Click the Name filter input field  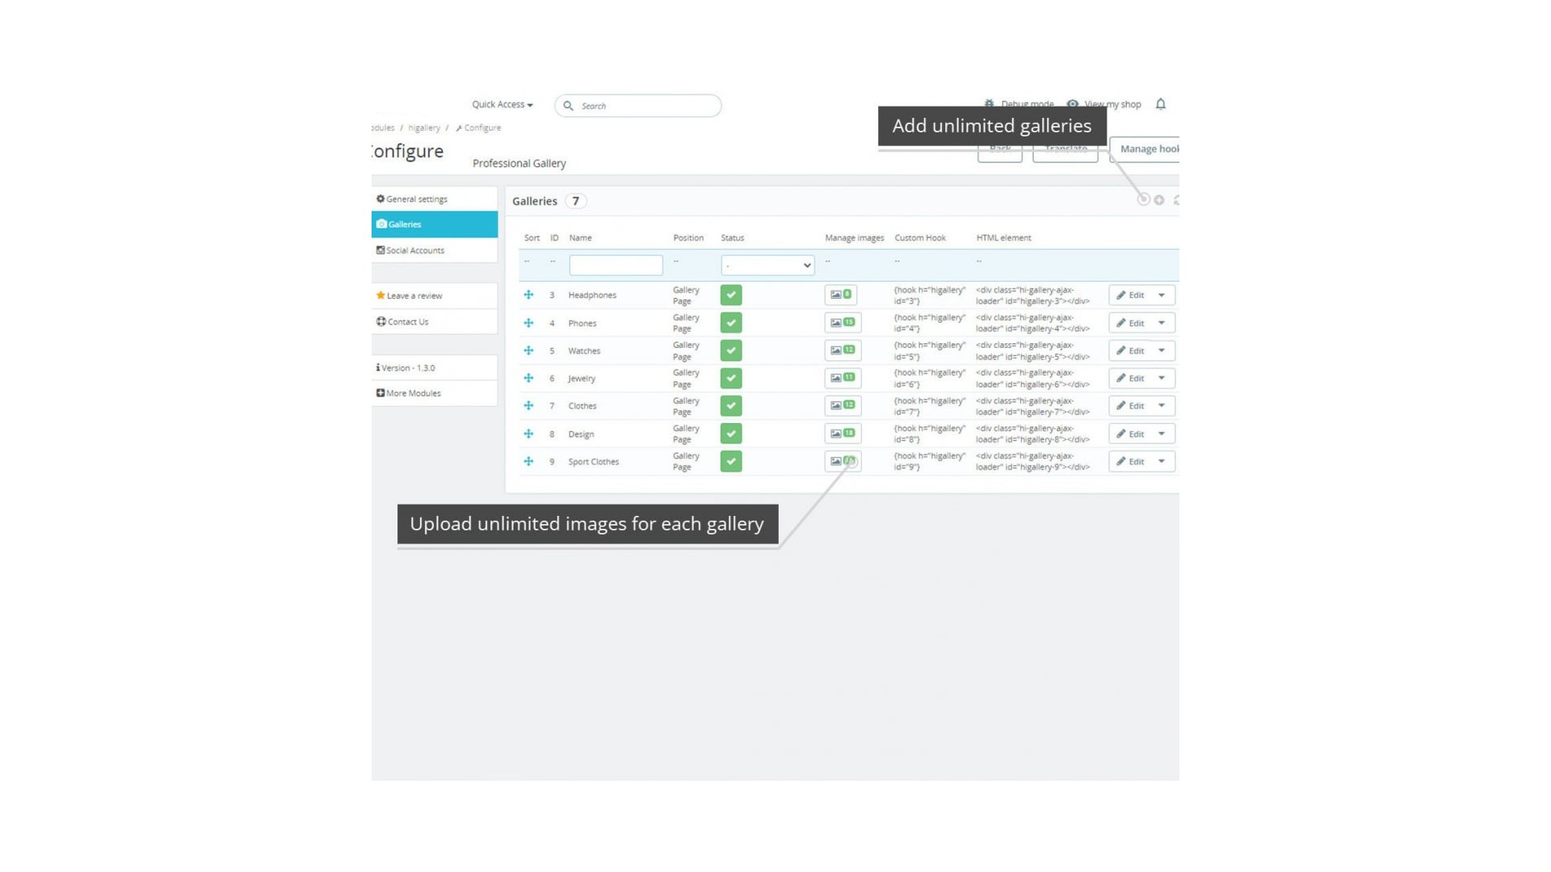(x=616, y=265)
